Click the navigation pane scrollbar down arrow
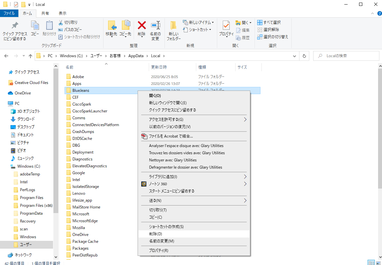This screenshot has width=382, height=265. click(x=56, y=257)
